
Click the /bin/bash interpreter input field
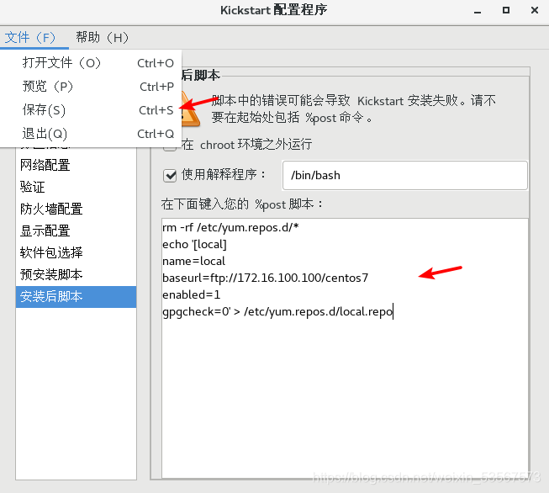[x=404, y=175]
